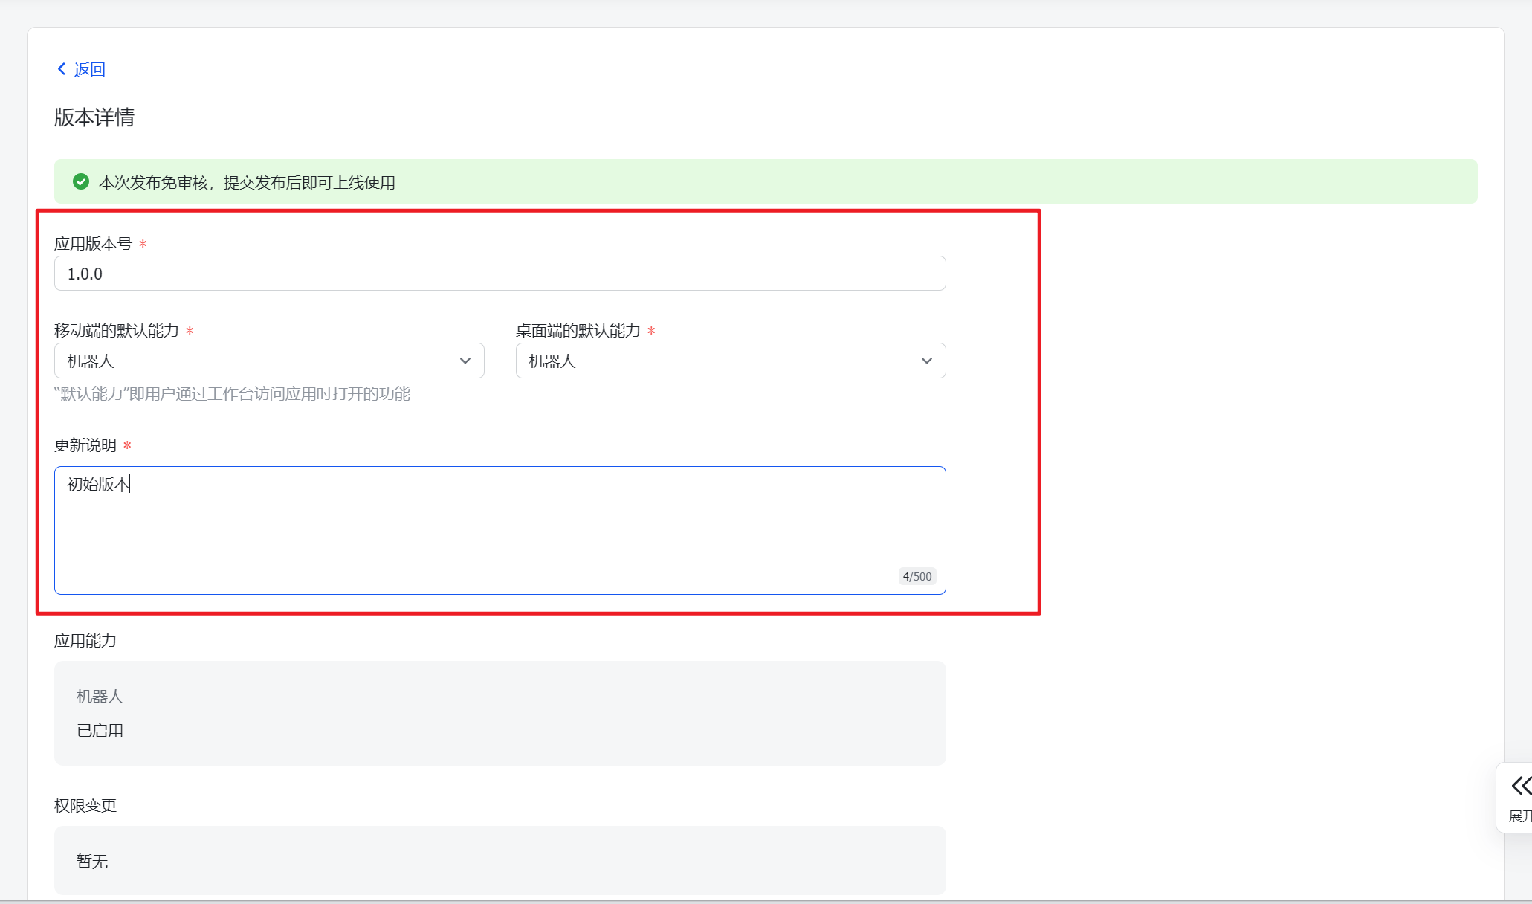Click the review-exempt notice banner text
This screenshot has width=1532, height=904.
tap(247, 183)
